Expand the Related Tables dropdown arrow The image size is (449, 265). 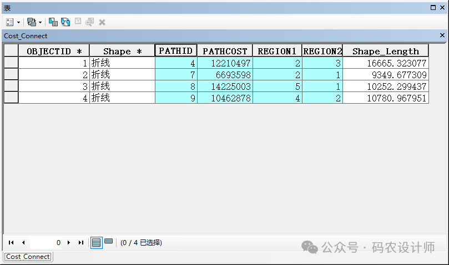click(x=40, y=22)
